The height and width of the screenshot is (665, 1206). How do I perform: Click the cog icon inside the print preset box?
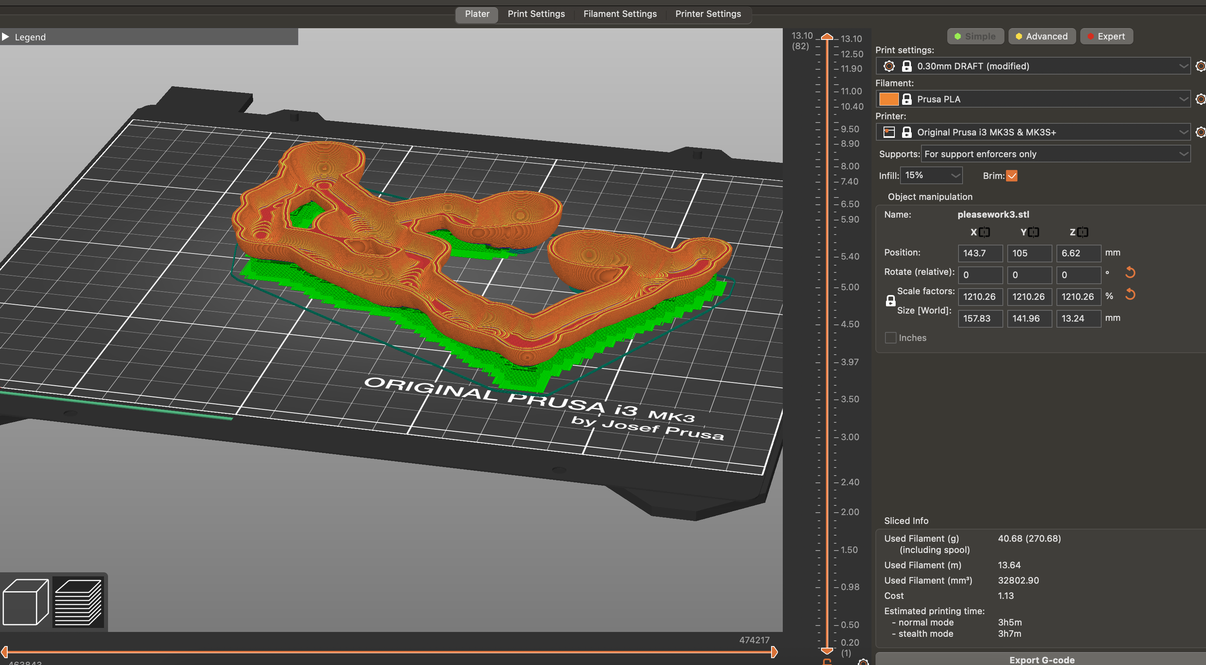point(889,66)
